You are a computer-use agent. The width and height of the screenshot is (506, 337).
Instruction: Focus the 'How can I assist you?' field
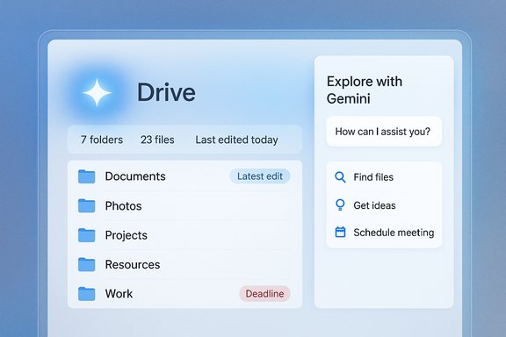pos(384,132)
